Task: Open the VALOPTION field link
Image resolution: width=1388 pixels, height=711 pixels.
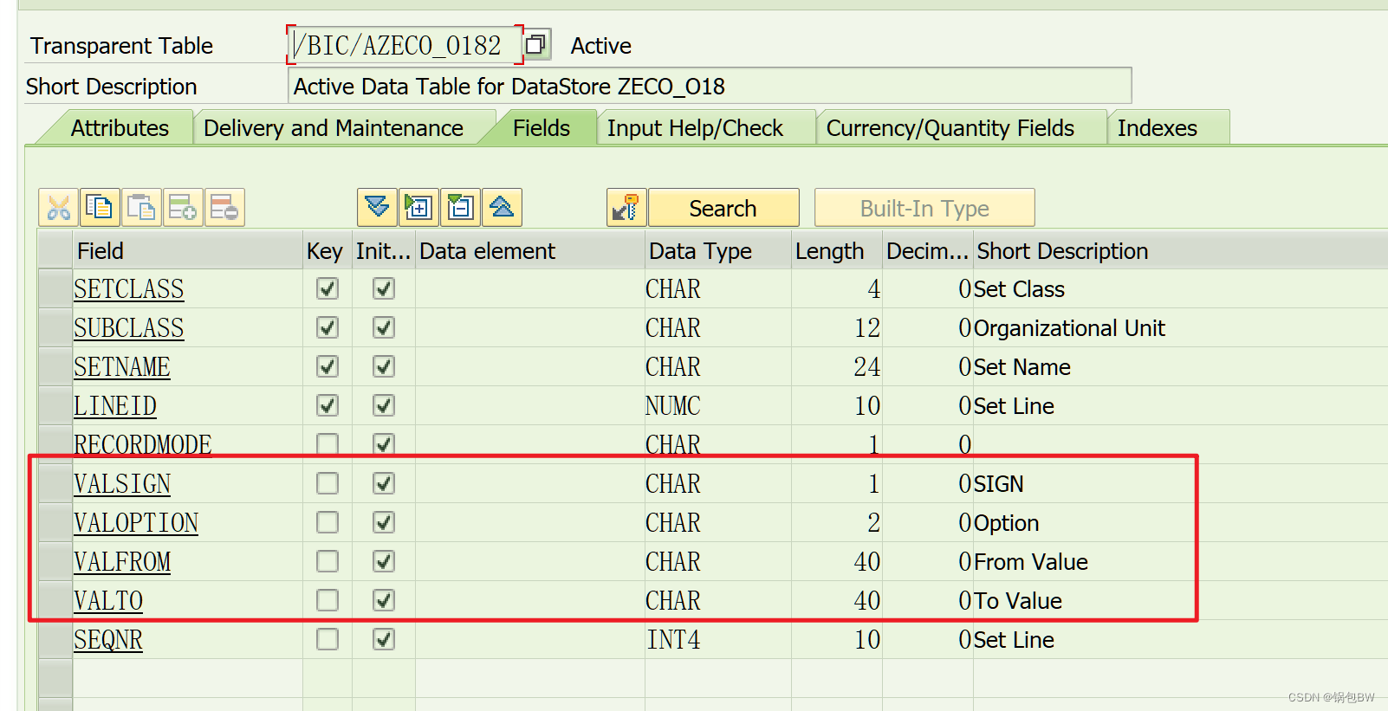Action: [136, 523]
